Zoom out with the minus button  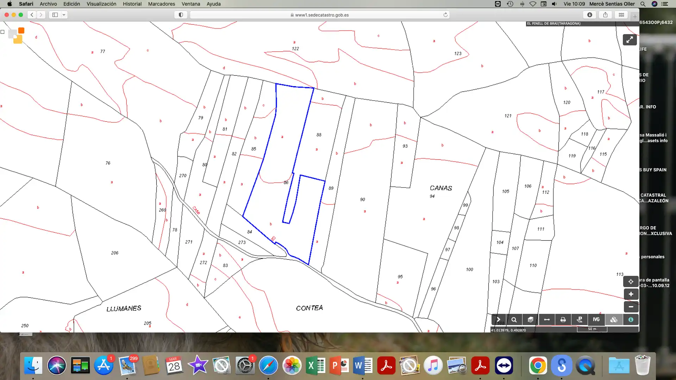[x=631, y=307]
